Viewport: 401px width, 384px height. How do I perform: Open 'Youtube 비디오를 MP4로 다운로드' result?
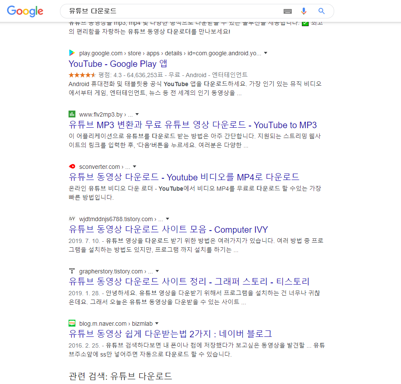184,177
